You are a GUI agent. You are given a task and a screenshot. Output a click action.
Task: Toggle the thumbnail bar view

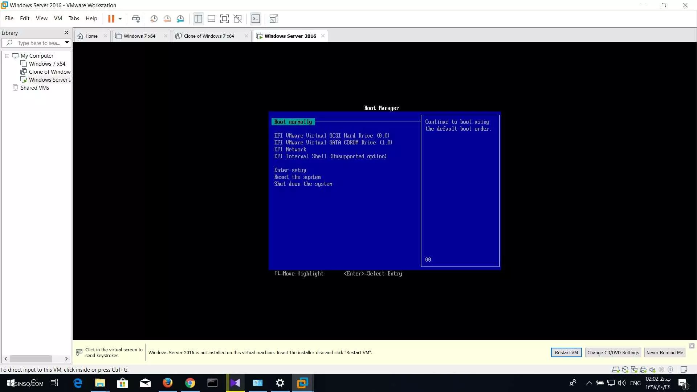(211, 19)
